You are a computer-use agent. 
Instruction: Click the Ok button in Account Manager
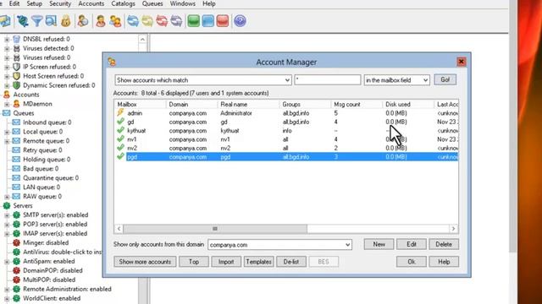point(412,262)
